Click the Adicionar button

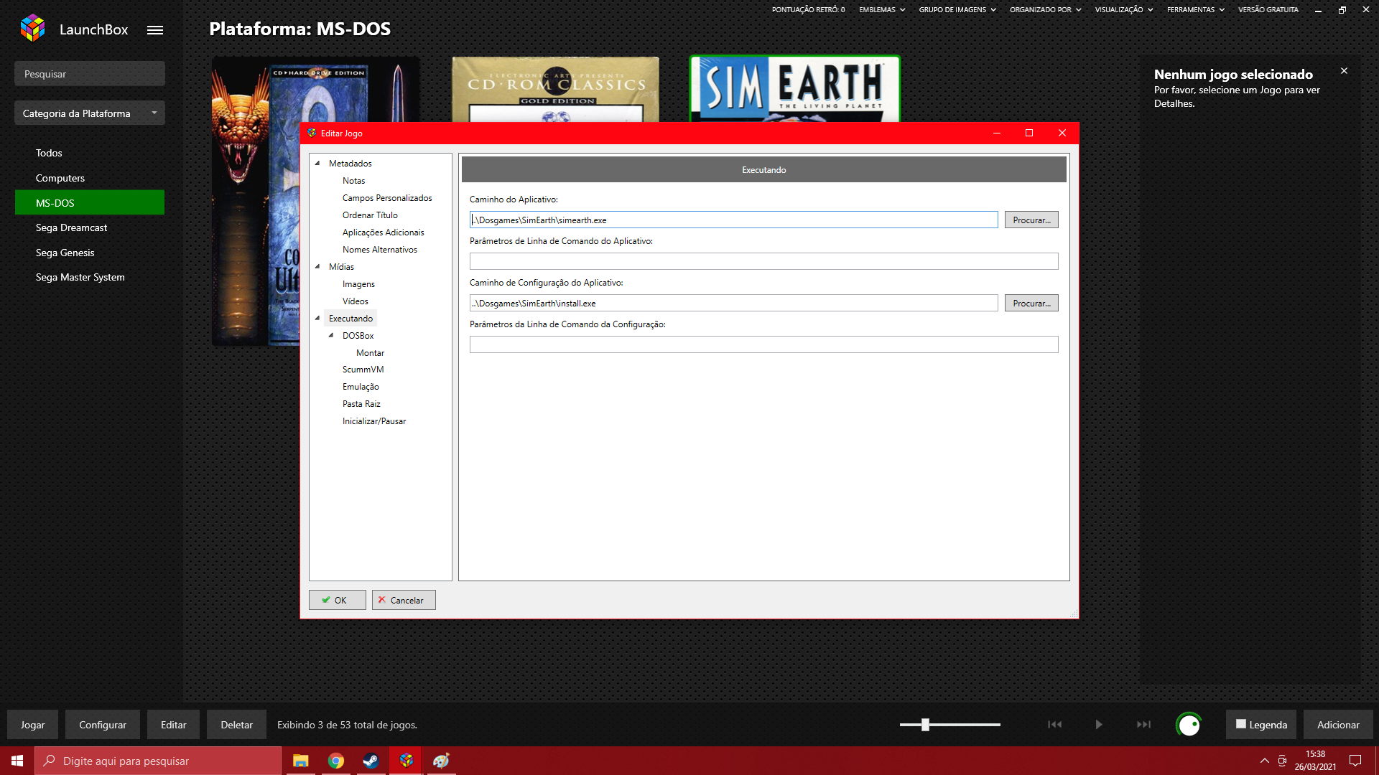point(1338,725)
